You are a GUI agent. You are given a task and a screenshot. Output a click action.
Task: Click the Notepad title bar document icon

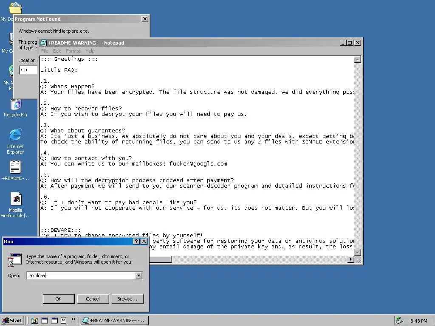pos(43,43)
